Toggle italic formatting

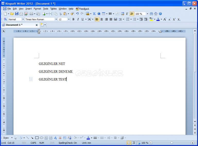[78, 19]
